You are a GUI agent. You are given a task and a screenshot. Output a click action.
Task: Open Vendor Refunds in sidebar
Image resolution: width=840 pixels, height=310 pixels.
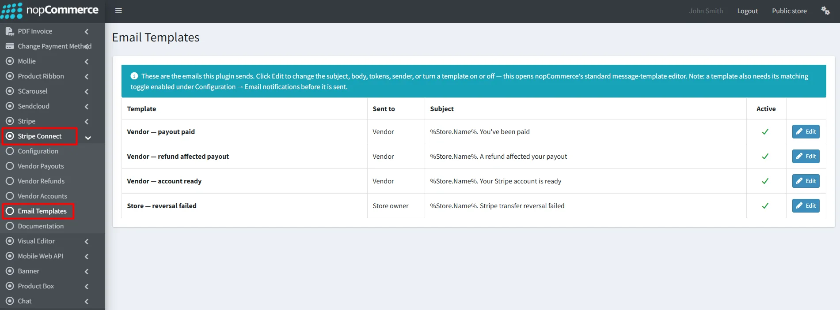click(x=52, y=181)
